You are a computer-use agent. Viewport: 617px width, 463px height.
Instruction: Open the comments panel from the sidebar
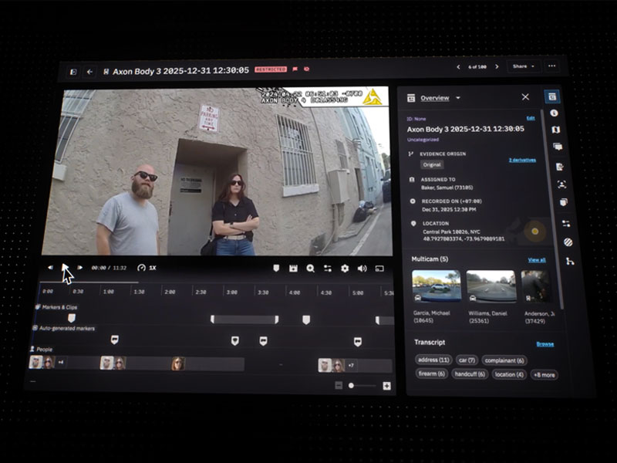coord(557,147)
